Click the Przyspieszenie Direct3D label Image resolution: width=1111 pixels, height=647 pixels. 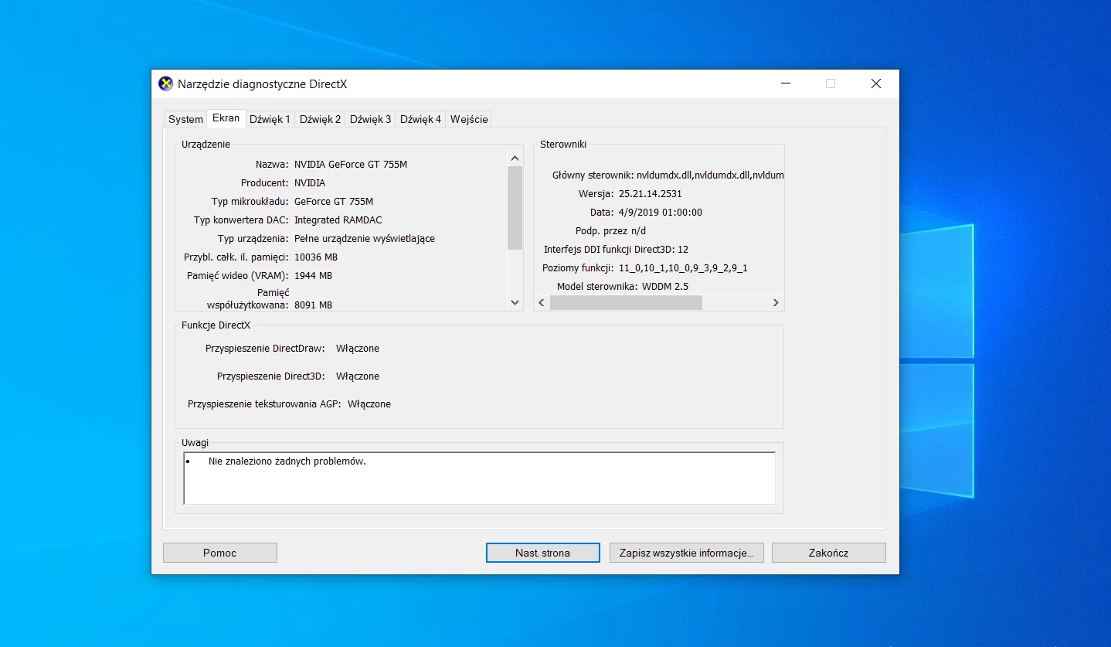[270, 376]
